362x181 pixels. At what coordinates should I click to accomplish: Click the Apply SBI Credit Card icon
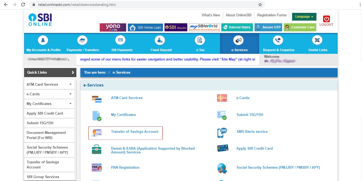[222, 148]
